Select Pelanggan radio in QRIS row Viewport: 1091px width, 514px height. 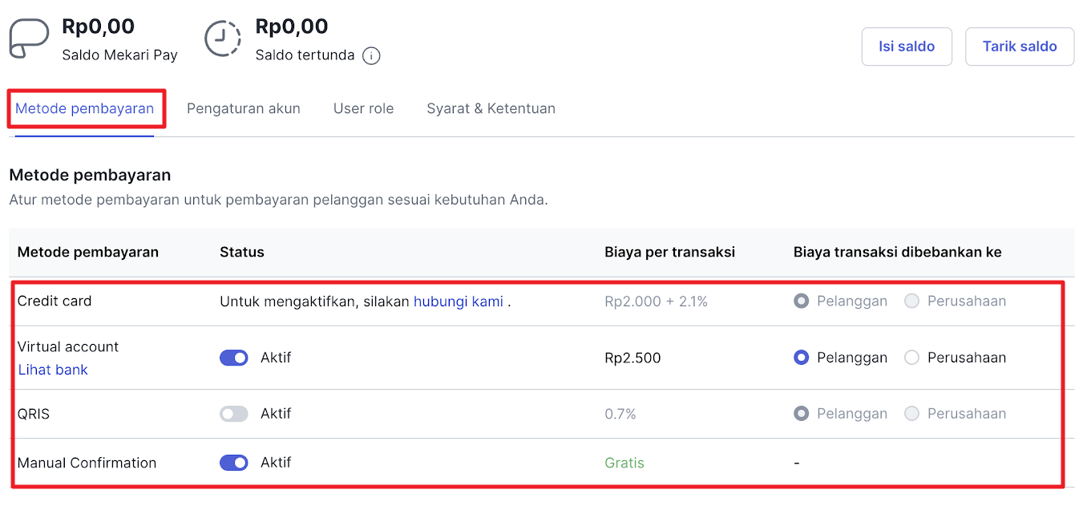[801, 414]
